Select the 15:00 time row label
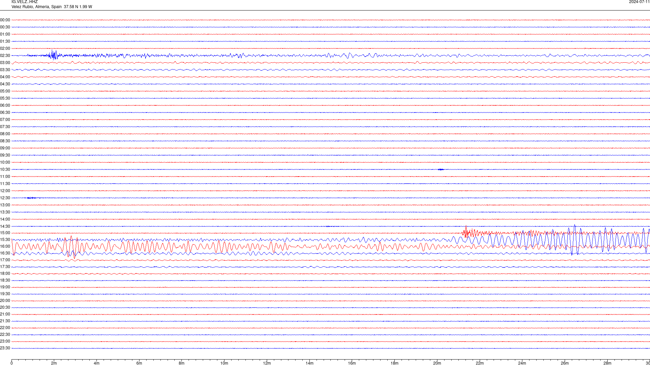 point(5,233)
